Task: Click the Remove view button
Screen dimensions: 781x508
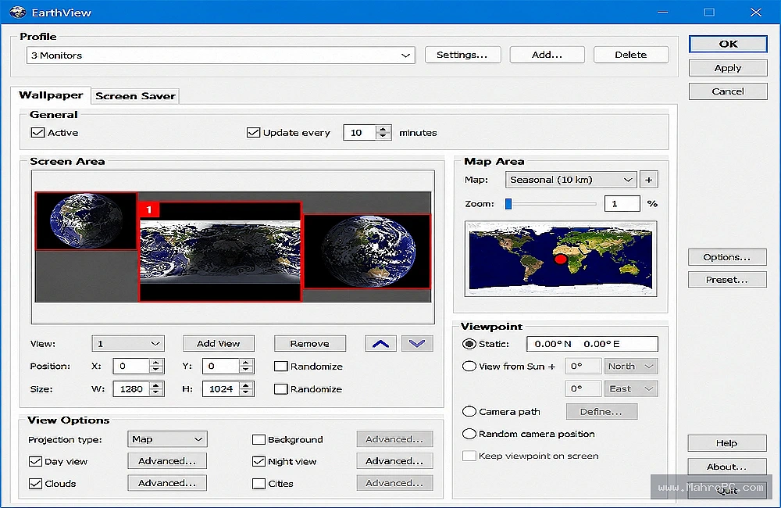Action: point(310,343)
